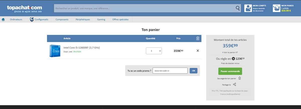301x109 pixels.
Task: Open the Offres spéciales menu
Action: pos(120,19)
